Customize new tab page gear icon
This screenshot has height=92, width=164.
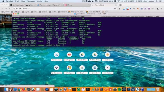pyautogui.click(x=161, y=84)
